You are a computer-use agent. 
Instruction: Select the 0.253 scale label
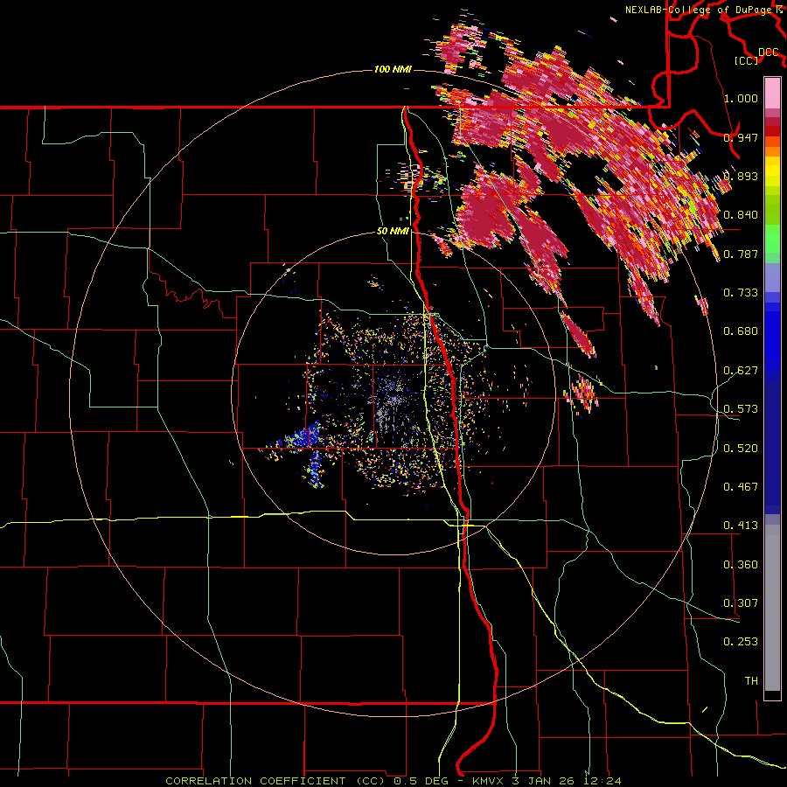tap(741, 642)
